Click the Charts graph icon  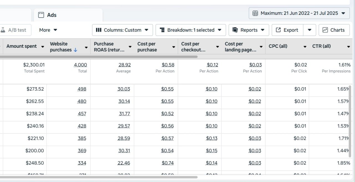(x=325, y=30)
